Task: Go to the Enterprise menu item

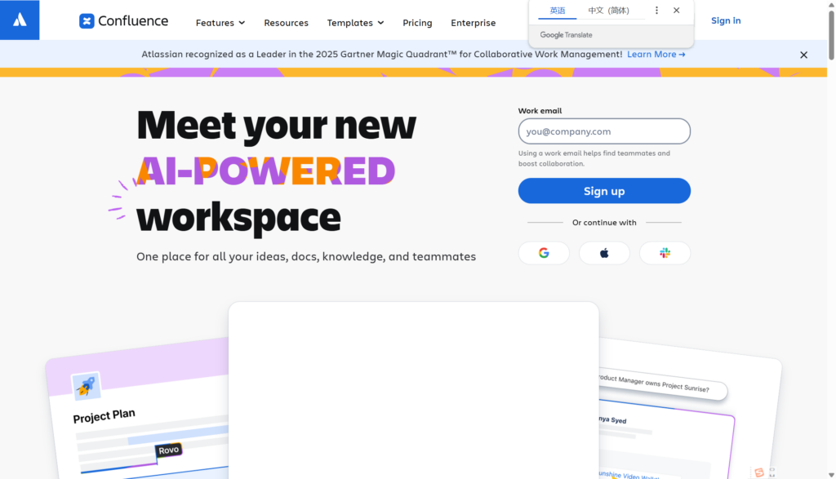Action: point(473,23)
